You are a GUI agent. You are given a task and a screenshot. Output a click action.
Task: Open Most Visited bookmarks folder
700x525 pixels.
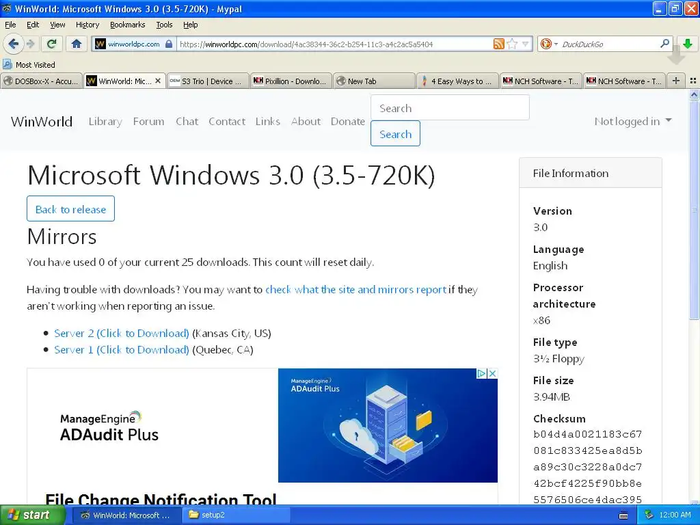click(x=29, y=65)
